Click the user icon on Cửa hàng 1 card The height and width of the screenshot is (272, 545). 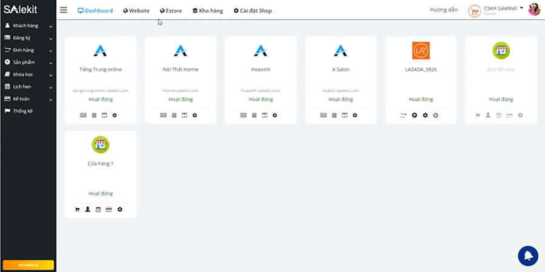coord(87,209)
